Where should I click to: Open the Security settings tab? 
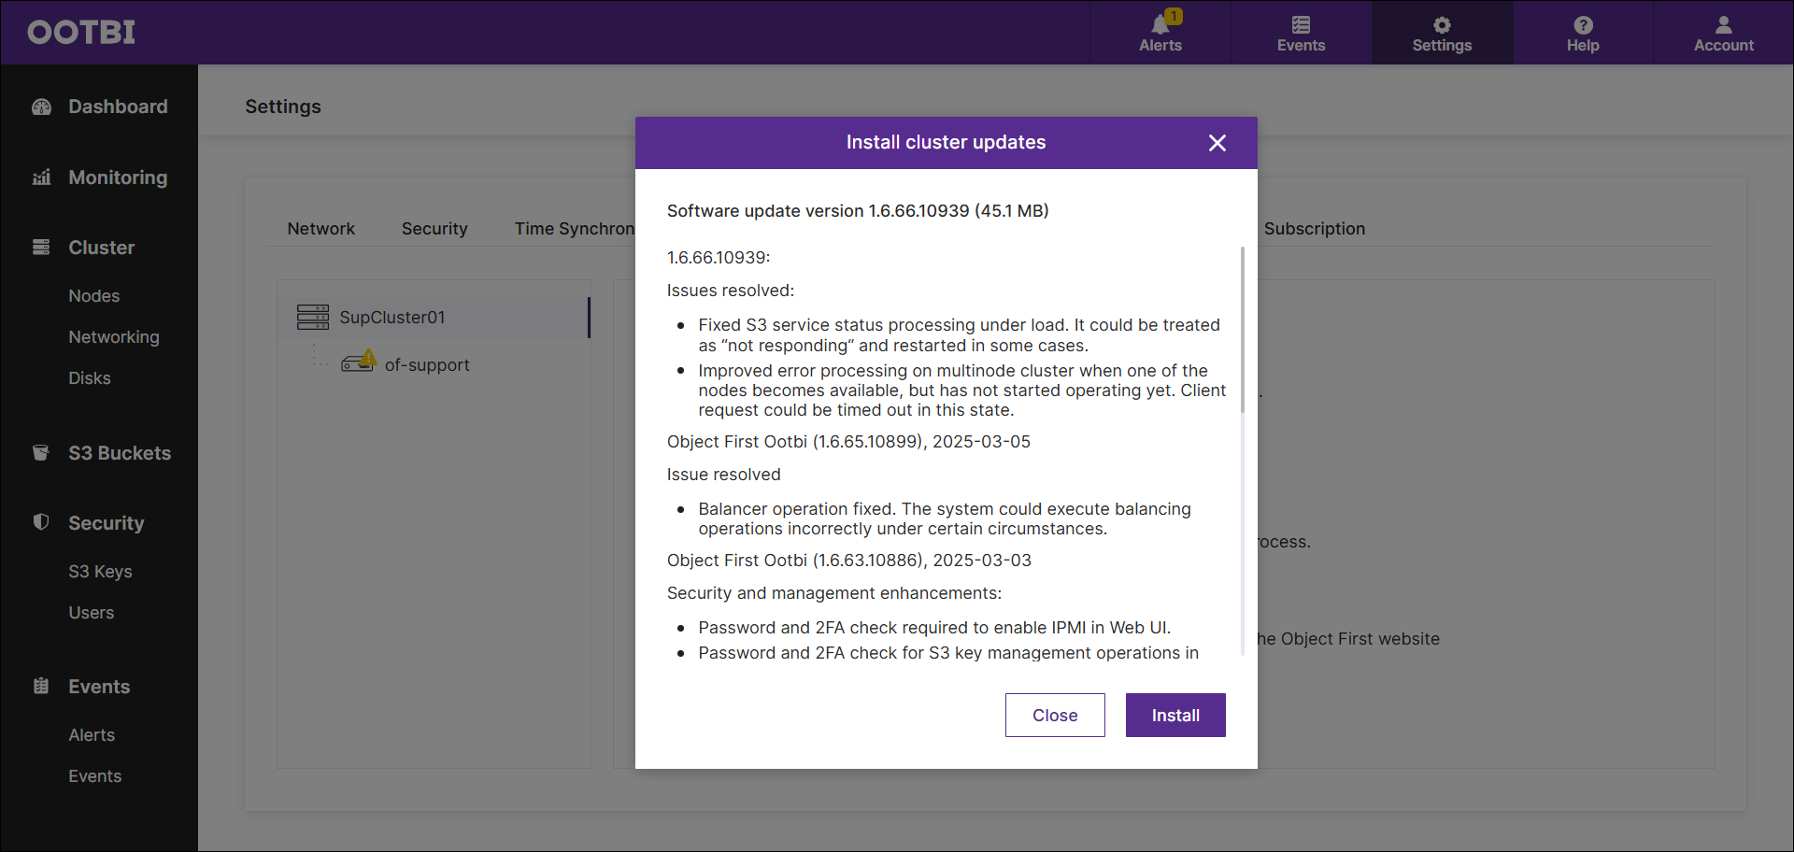pyautogui.click(x=434, y=229)
